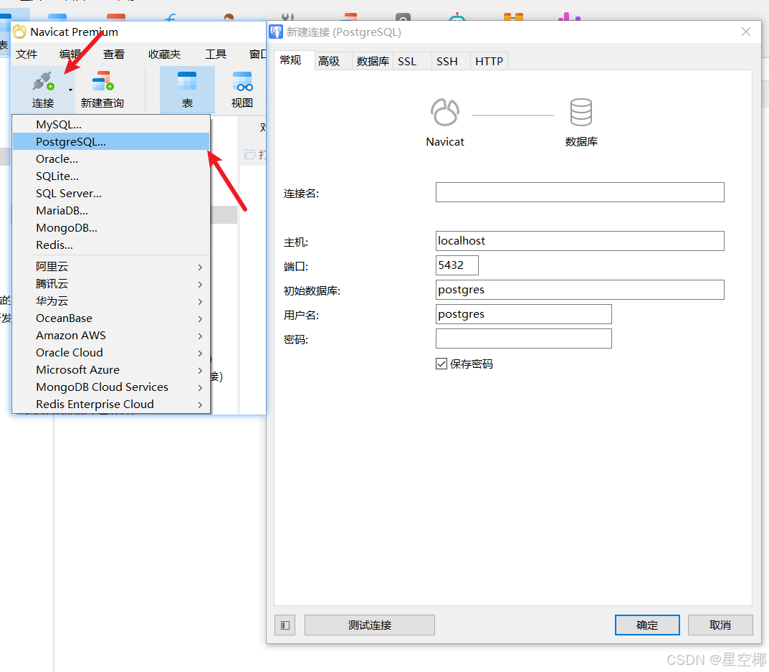Viewport: 769px width, 672px height.
Task: Click the 主机 field containing localhost
Action: tap(580, 240)
